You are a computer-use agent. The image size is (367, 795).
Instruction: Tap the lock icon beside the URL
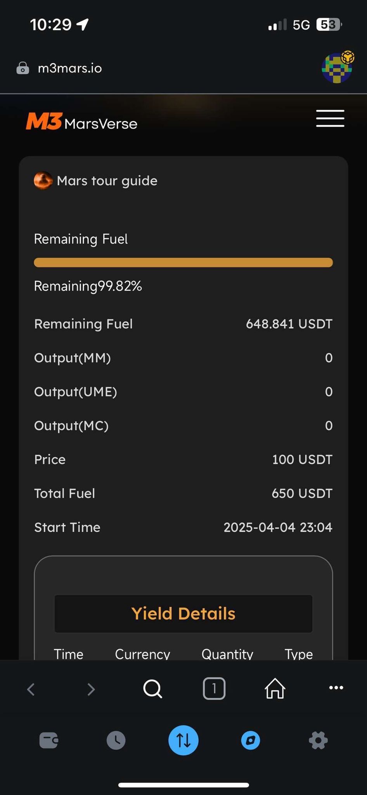coord(23,68)
